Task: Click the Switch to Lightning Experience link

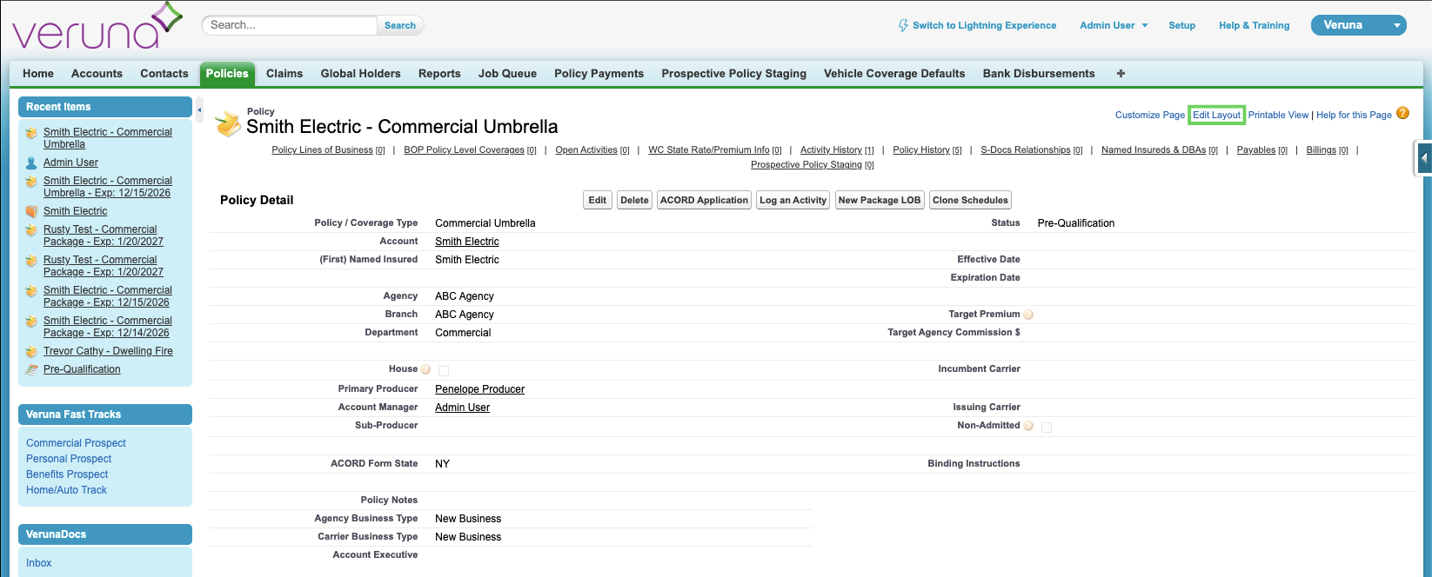Action: point(984,25)
